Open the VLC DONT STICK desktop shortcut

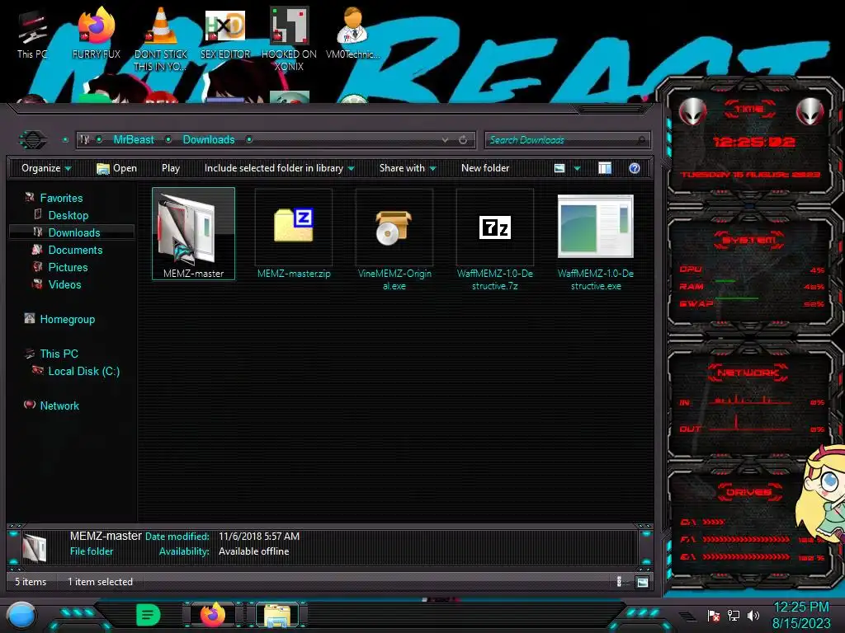[x=161, y=39]
